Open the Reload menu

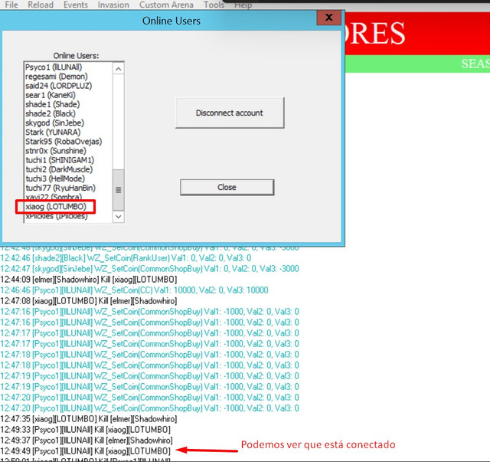pos(41,5)
